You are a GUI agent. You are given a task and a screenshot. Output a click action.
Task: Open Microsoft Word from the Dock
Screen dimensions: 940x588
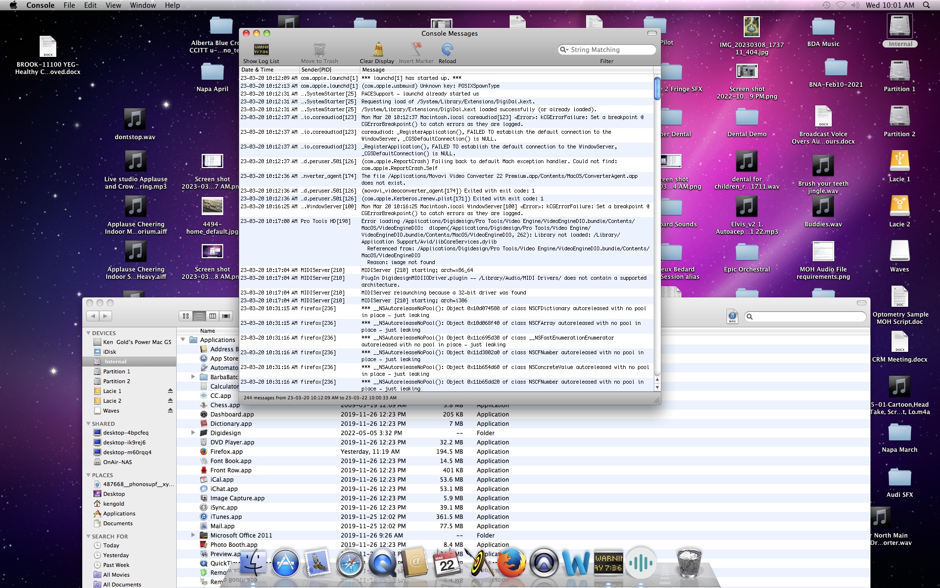coord(576,563)
